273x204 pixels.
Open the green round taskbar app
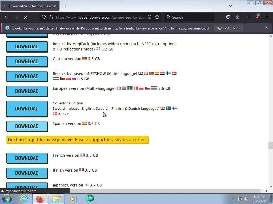90,198
